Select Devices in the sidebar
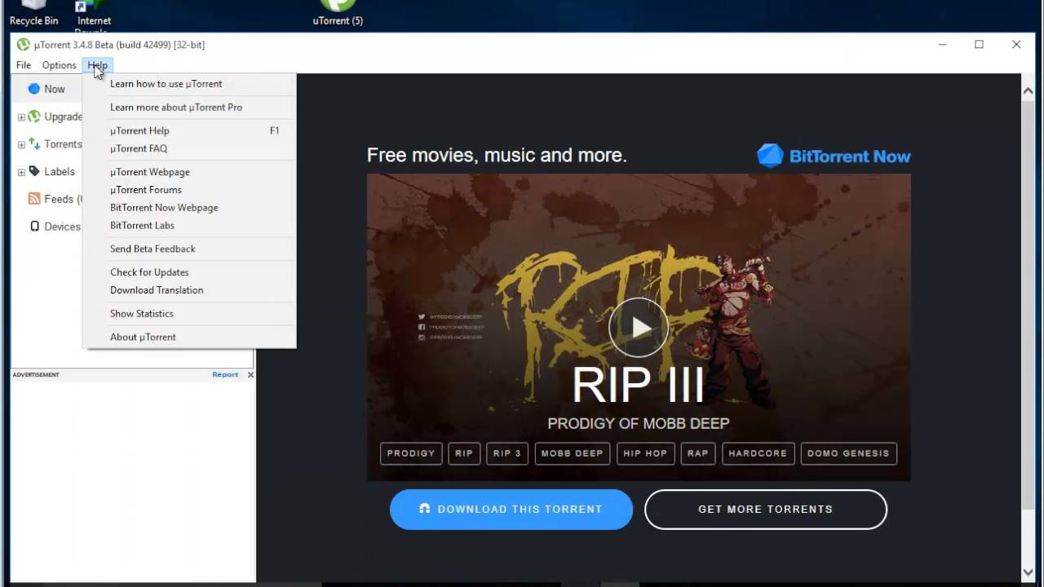Image resolution: width=1044 pixels, height=587 pixels. [62, 227]
